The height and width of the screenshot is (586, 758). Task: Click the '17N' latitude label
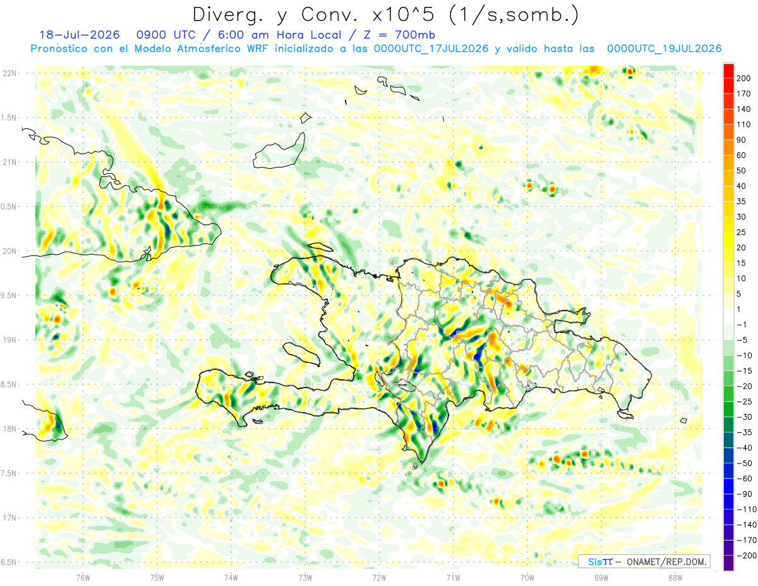pos(9,518)
